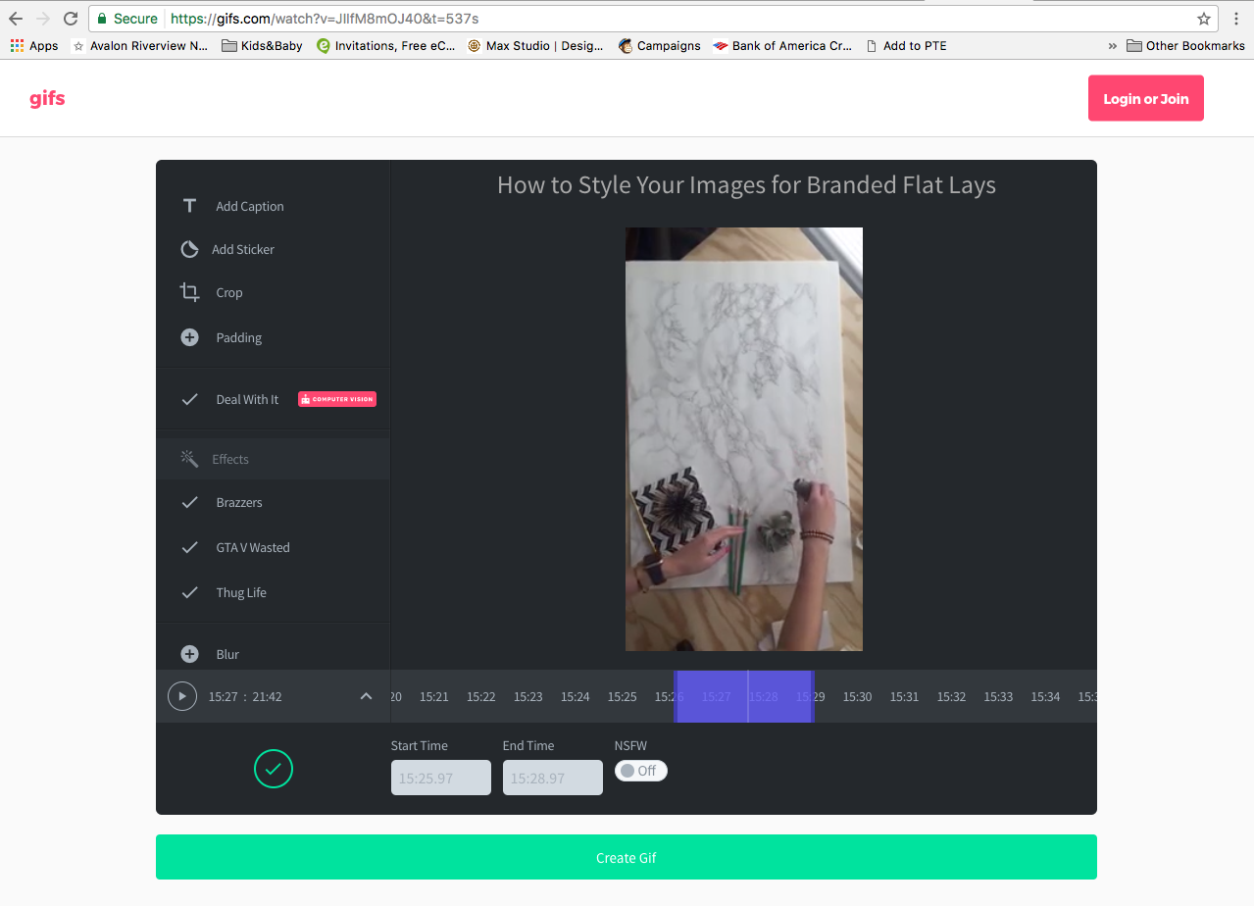Click the Add Sticker icon
This screenshot has height=906, width=1254.
point(189,249)
